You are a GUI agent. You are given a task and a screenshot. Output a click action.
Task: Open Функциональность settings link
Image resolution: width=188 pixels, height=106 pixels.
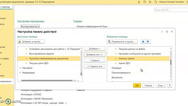point(30,26)
